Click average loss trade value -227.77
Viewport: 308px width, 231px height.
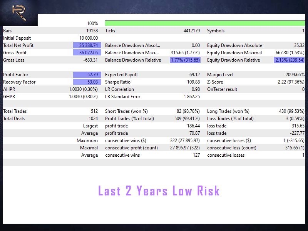297,133
